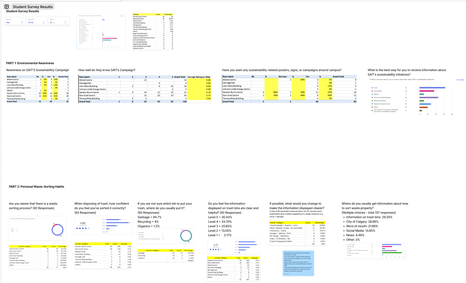Open 'More details' link in building chart
This screenshot has width=466, height=283.
pyautogui.click(x=122, y=16)
